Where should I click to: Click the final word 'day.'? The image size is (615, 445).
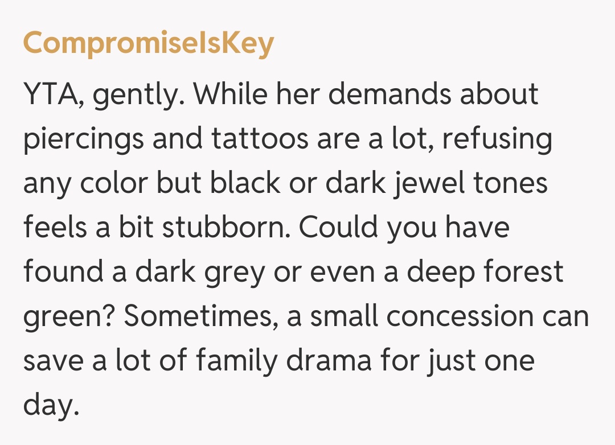tap(49, 405)
